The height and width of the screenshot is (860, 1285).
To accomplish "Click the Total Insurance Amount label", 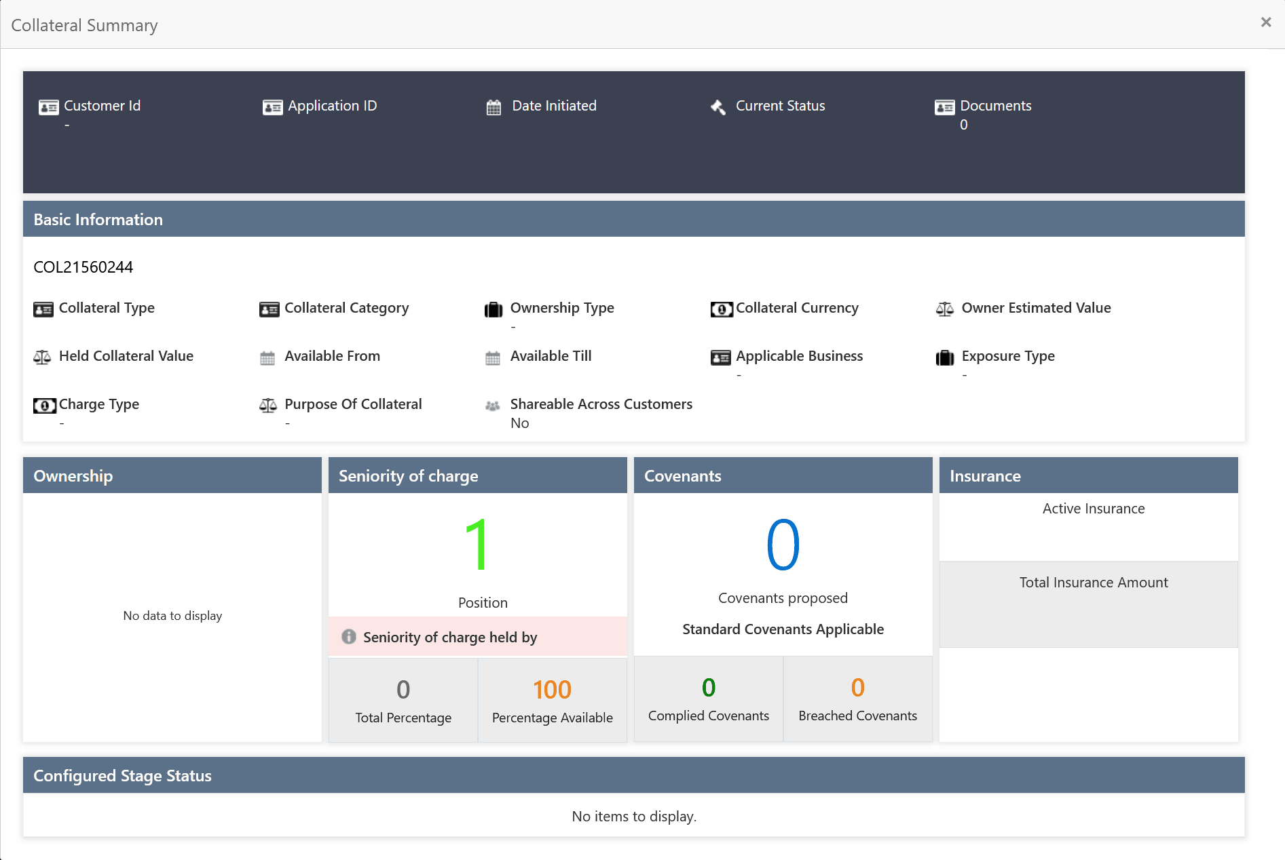I will 1094,583.
